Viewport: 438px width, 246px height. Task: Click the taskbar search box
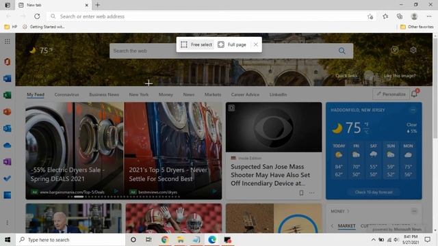(70, 240)
